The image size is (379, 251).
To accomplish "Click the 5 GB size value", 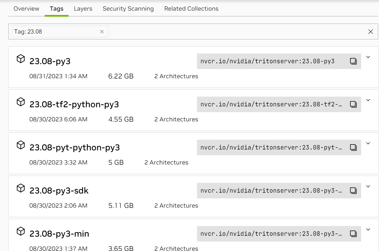I will pyautogui.click(x=116, y=162).
